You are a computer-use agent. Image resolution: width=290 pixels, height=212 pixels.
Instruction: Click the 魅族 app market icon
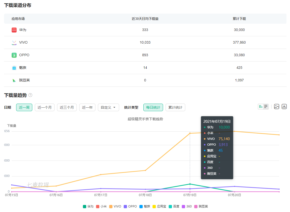click(x=14, y=68)
